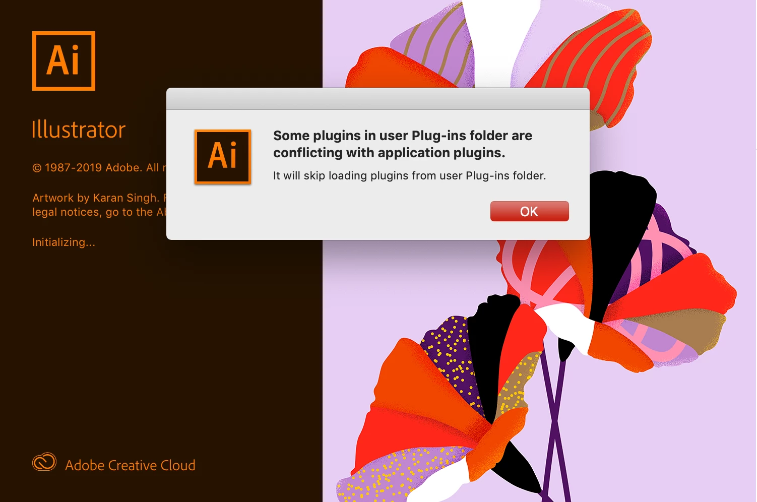Click the '© 1987-2019 Adobe' copyright line

[99, 168]
